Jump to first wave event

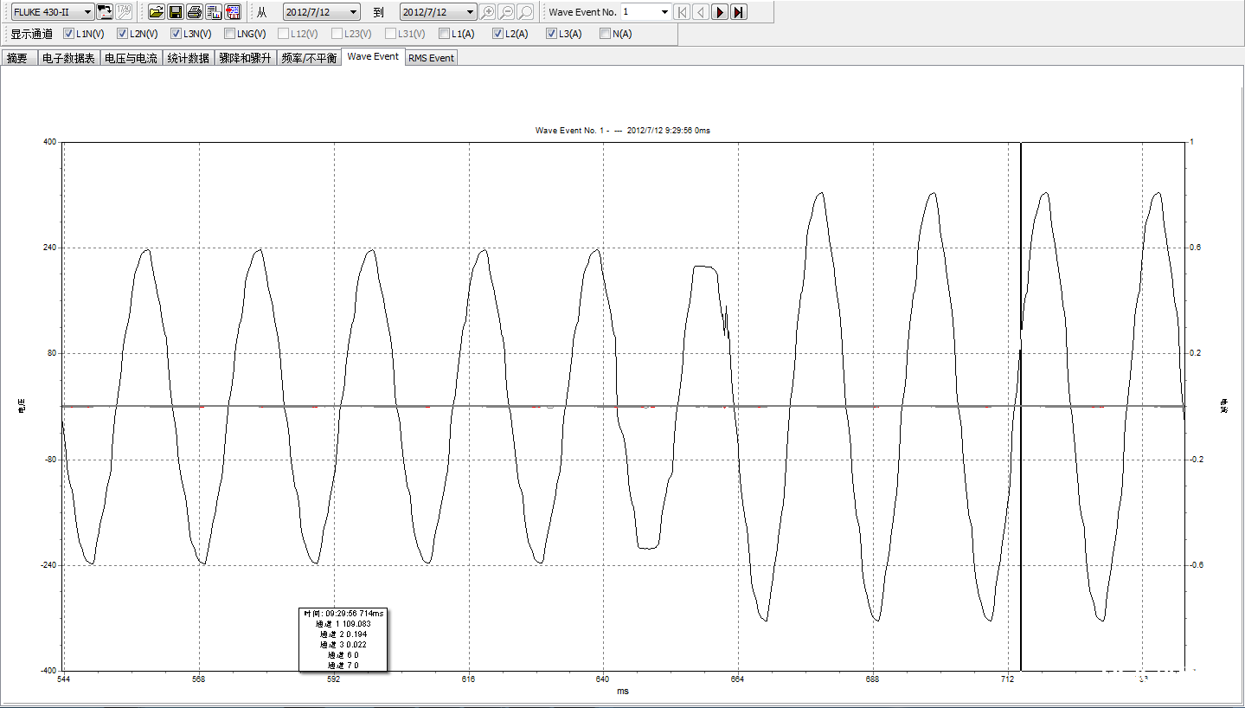[682, 12]
